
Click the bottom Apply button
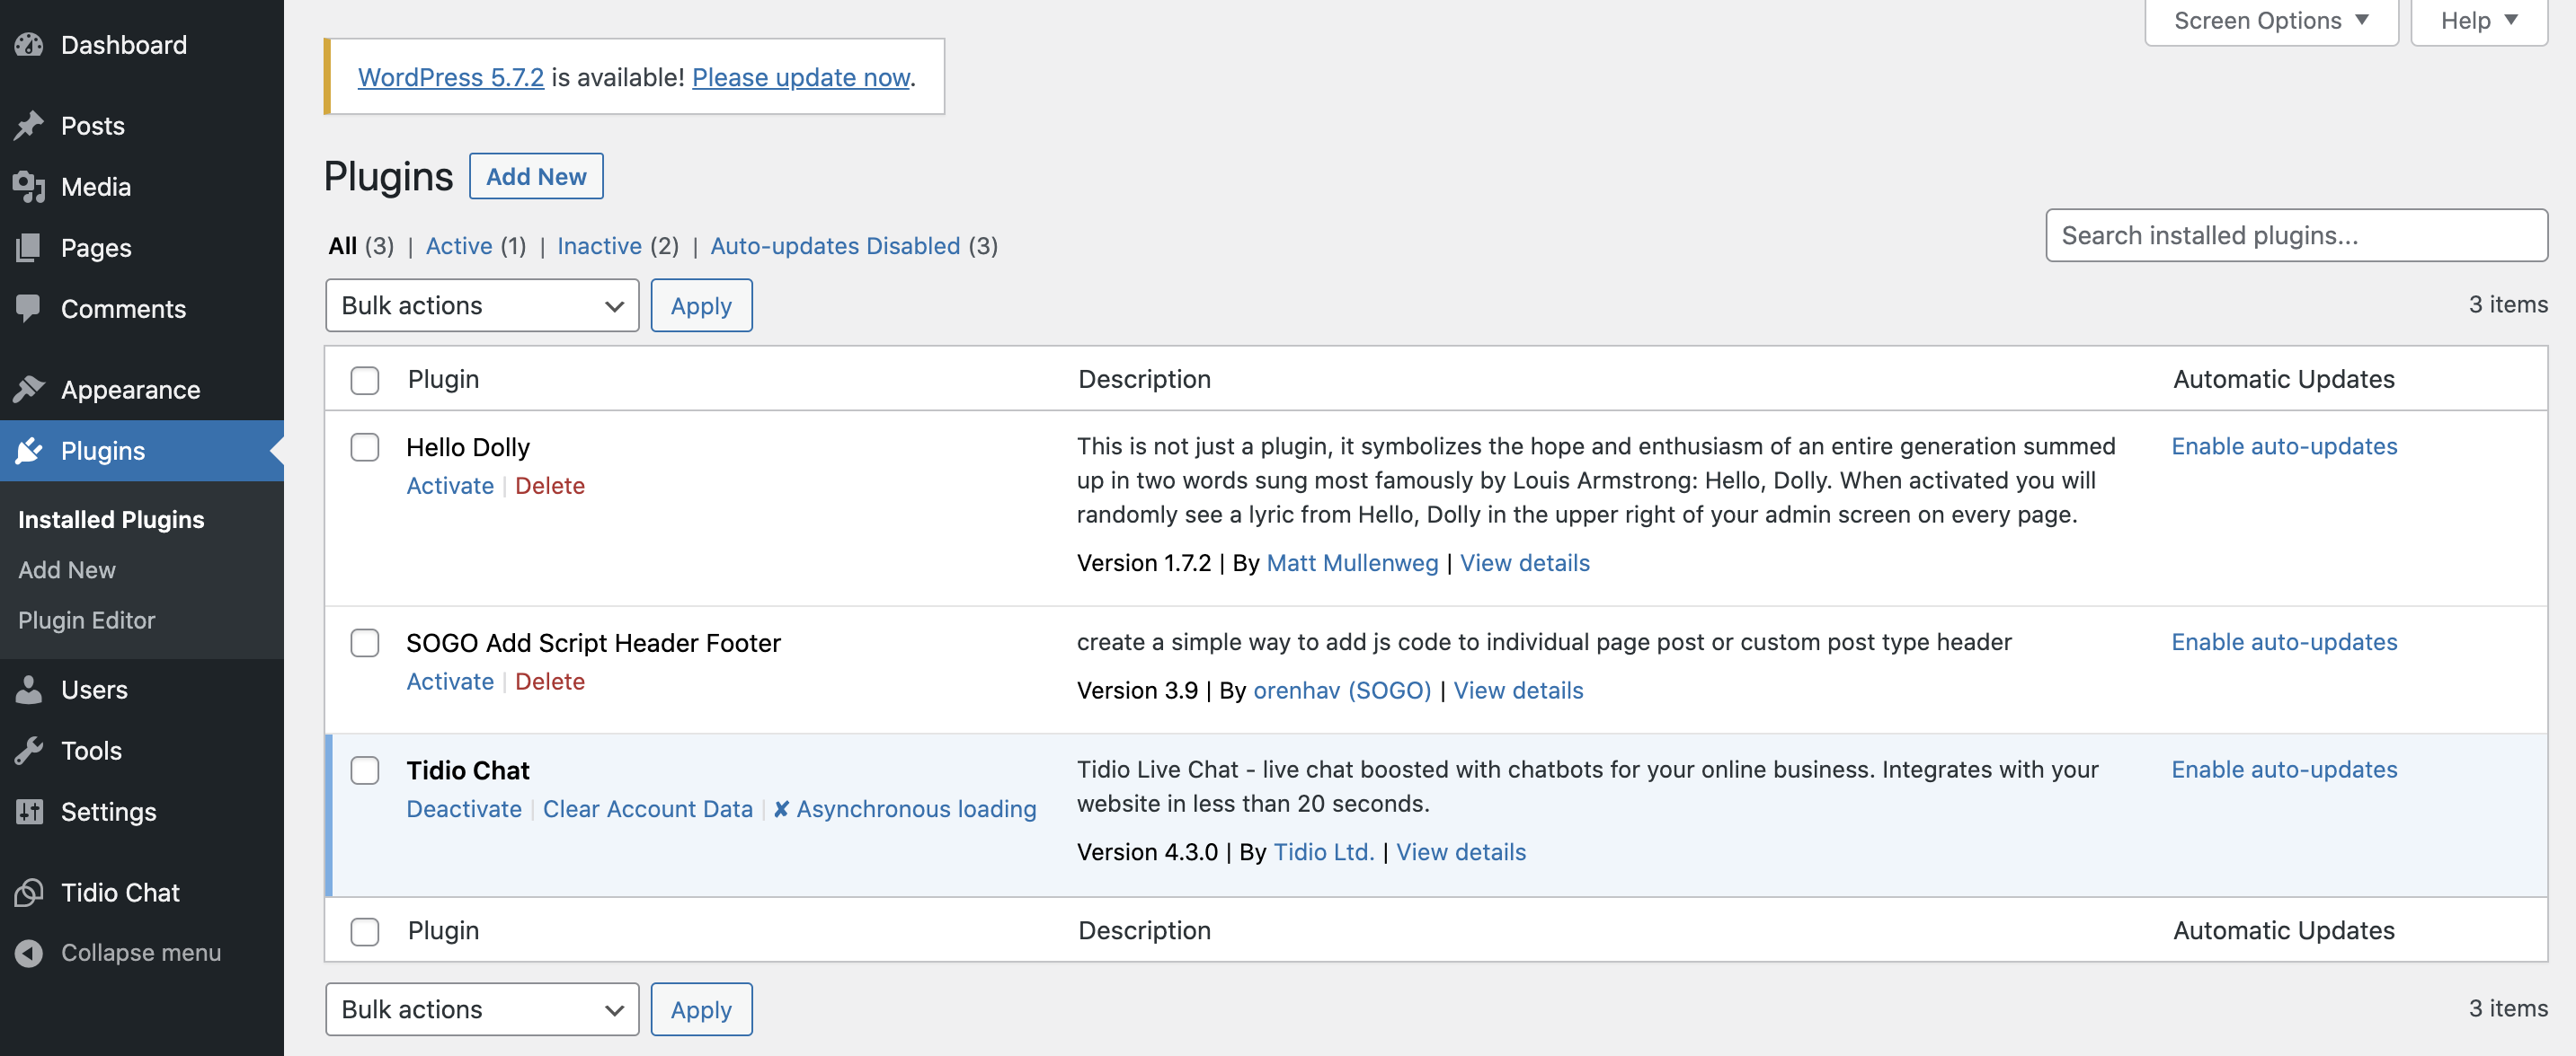[701, 1009]
